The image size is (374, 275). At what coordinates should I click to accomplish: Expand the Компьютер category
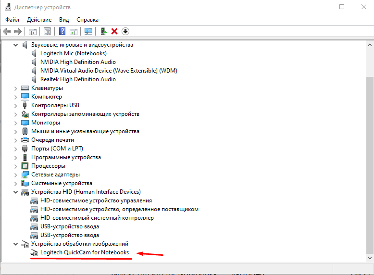tap(15, 97)
